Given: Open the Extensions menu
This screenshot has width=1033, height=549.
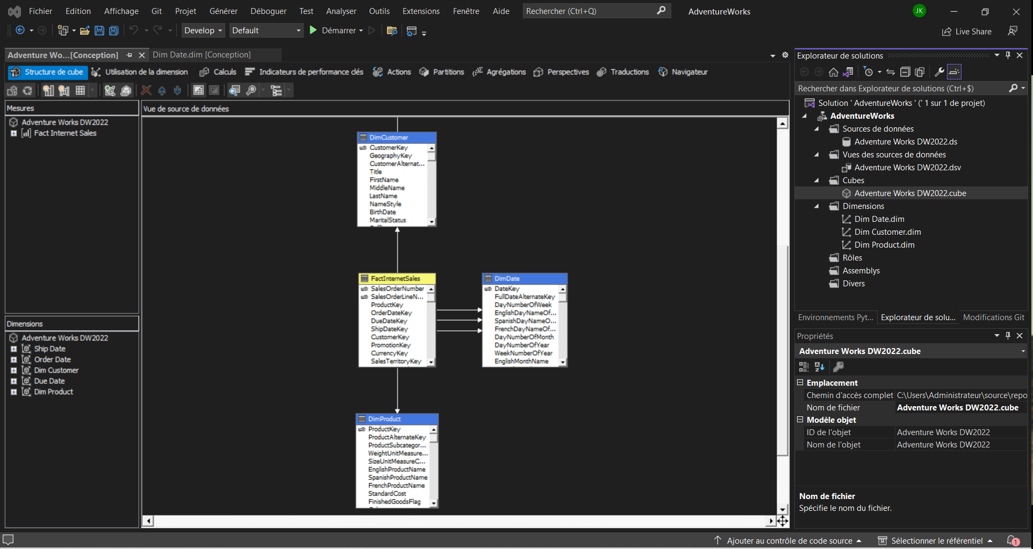Looking at the screenshot, I should click(x=421, y=11).
